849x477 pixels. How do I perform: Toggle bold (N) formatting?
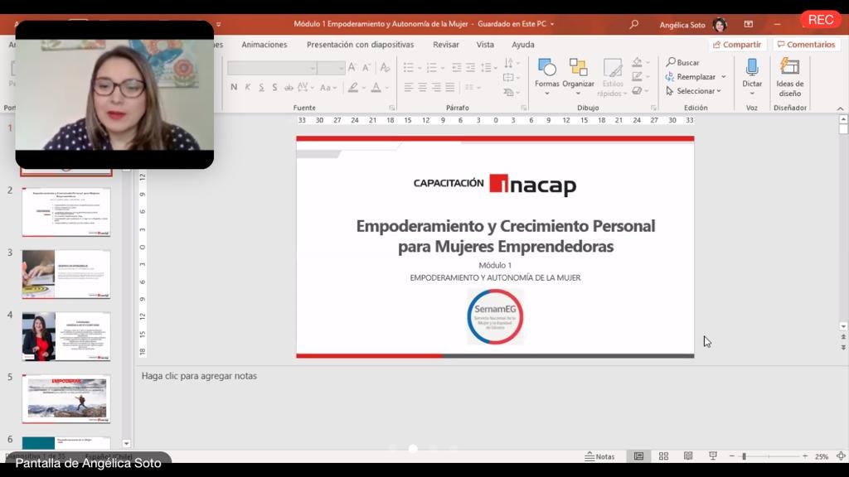[x=234, y=88]
